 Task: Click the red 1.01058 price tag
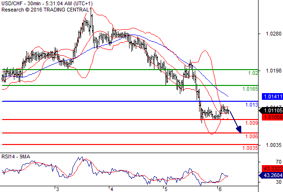click(x=272, y=117)
